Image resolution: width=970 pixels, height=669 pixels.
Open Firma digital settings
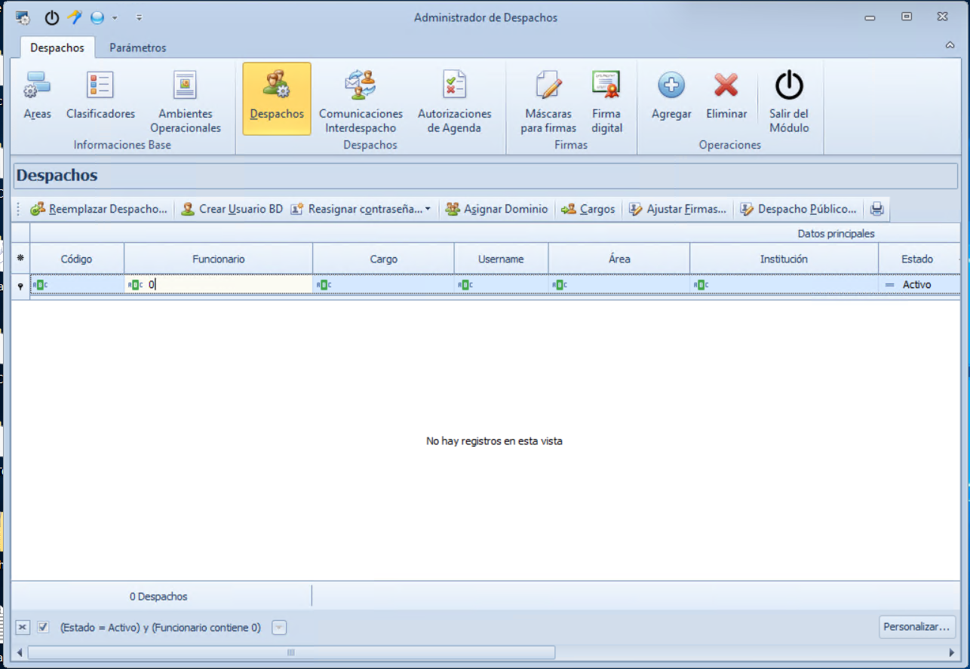pyautogui.click(x=606, y=98)
